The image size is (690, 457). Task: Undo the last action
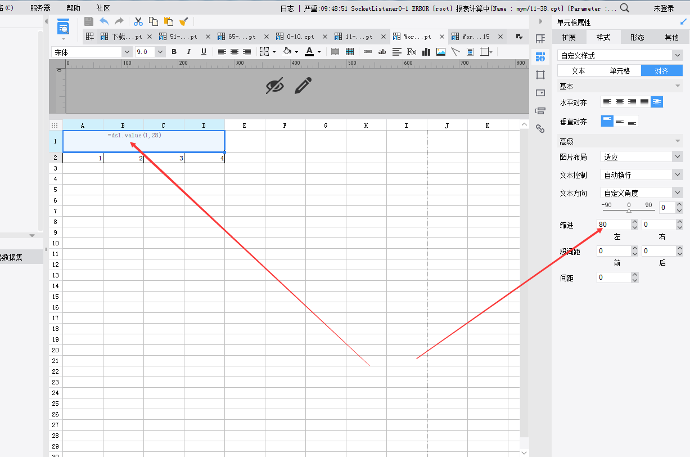104,21
